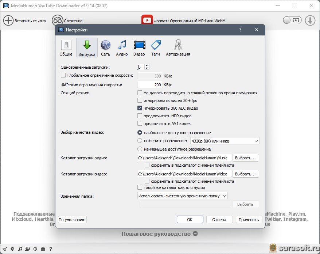
Task: Click the Применить button
Action: pos(249,220)
